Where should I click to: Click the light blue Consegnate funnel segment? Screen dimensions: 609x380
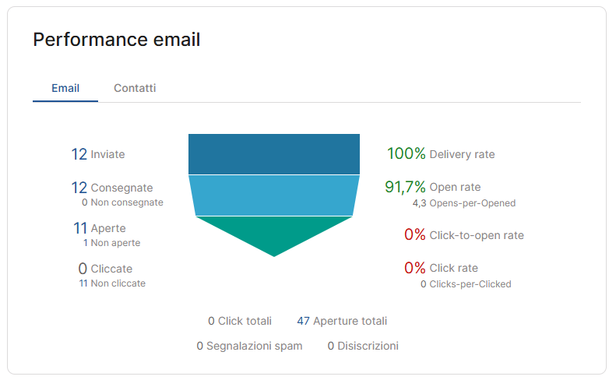coord(274,195)
